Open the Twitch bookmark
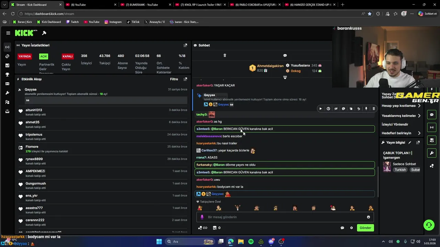This screenshot has width=440, height=247. coord(72,22)
